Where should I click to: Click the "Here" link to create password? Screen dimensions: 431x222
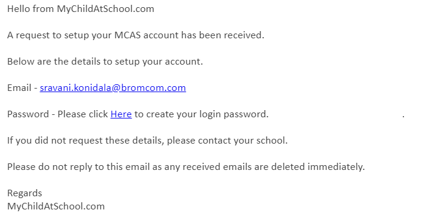click(121, 114)
